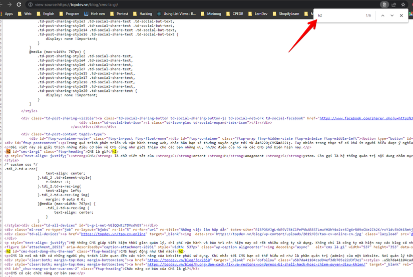Close the find bar

401,15
